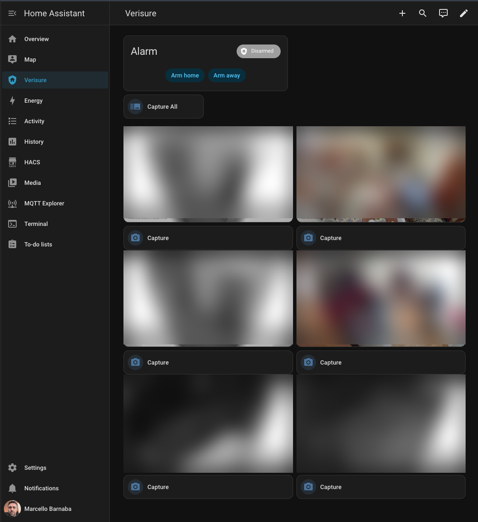Click the Disarmed alarm status badge
Image resolution: width=478 pixels, height=522 pixels.
(x=258, y=51)
